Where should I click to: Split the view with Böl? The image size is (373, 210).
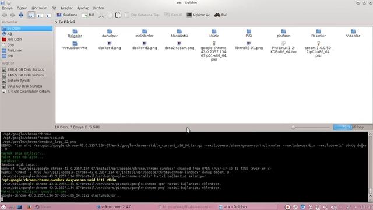tap(88, 15)
